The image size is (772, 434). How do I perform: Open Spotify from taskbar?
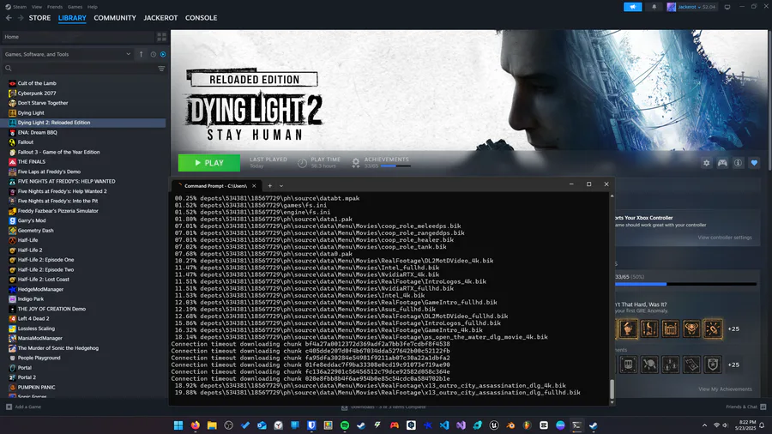(345, 425)
